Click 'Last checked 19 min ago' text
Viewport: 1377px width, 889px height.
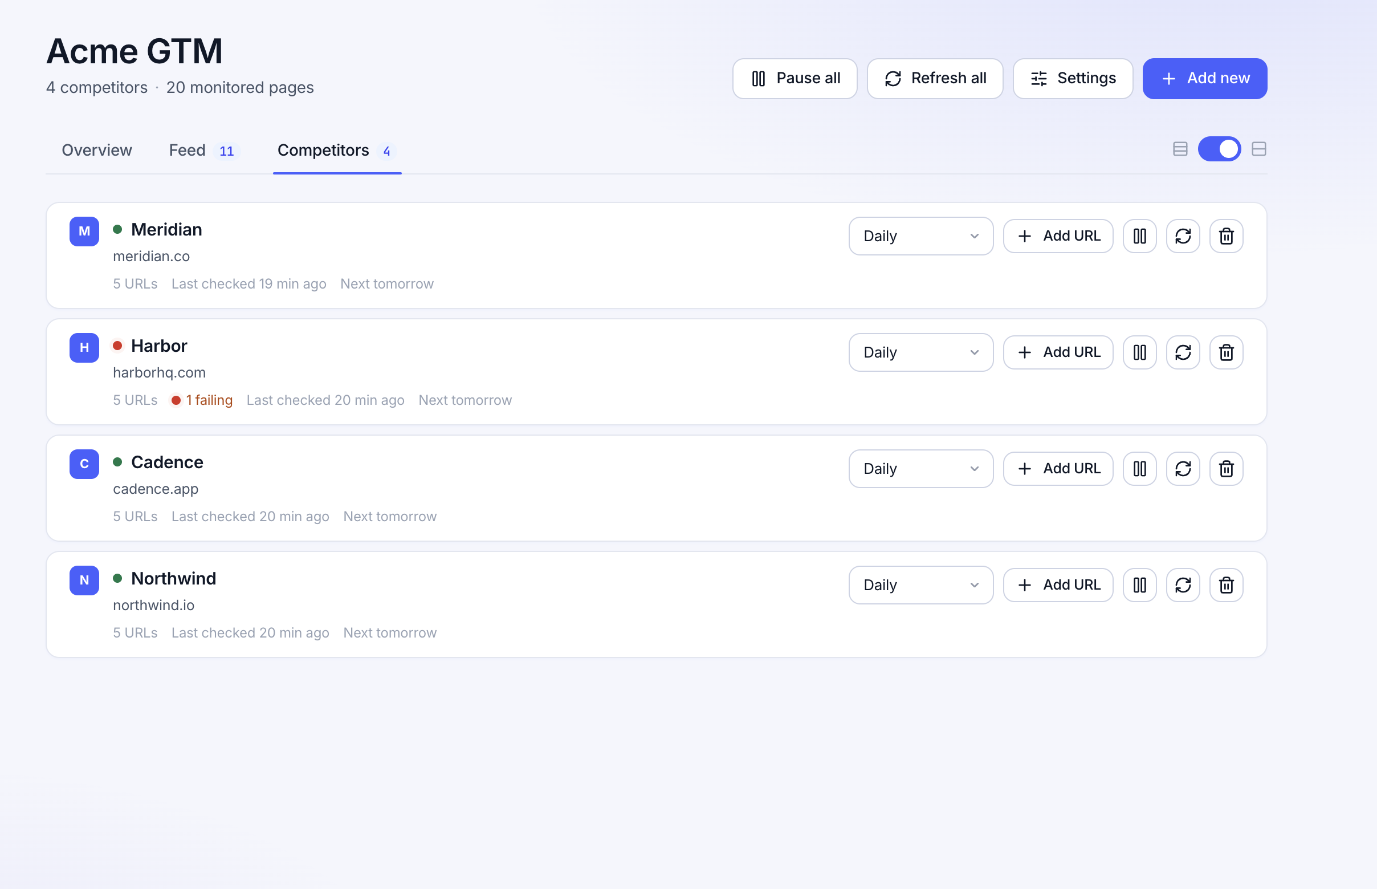click(x=248, y=284)
